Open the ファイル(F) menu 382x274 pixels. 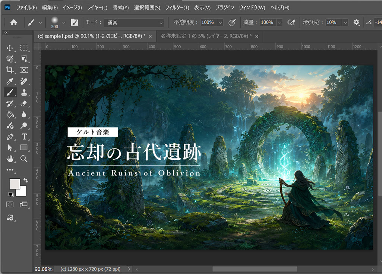click(x=26, y=7)
